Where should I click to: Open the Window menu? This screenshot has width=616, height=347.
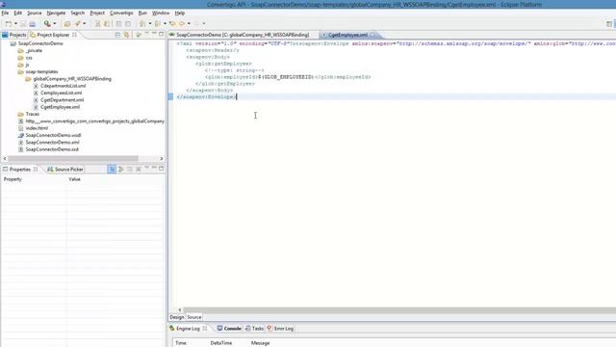click(161, 13)
